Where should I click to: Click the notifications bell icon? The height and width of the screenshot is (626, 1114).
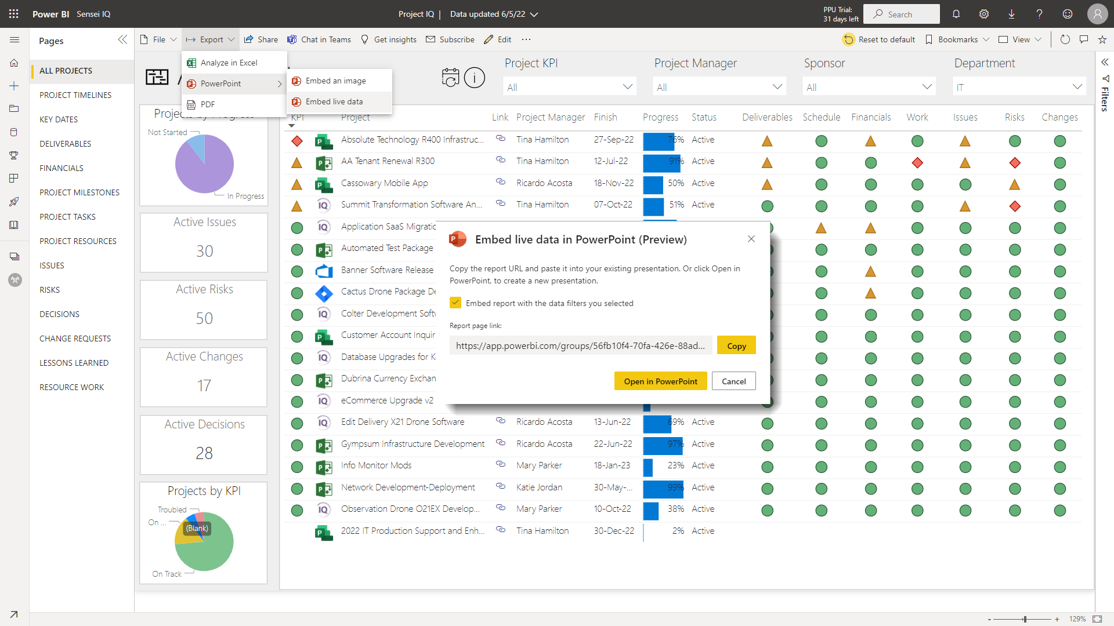tap(956, 14)
